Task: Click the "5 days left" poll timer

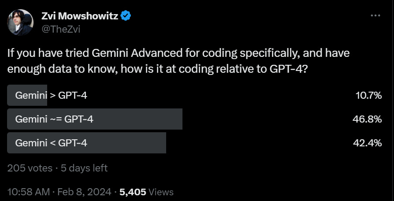Action: pyautogui.click(x=84, y=168)
